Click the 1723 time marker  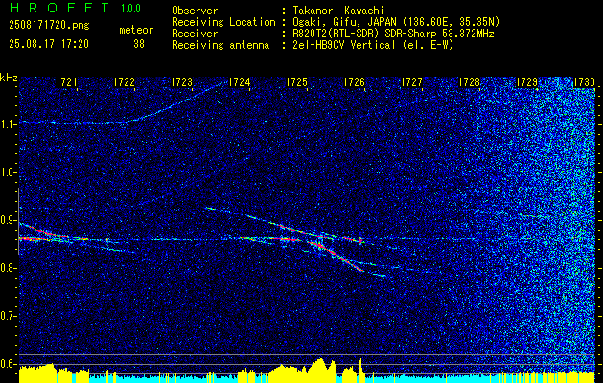click(181, 81)
